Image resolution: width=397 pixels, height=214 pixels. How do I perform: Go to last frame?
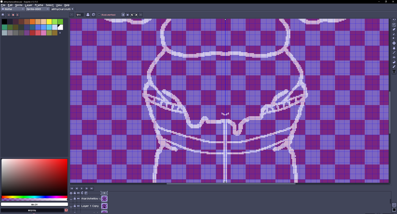[x=91, y=188]
